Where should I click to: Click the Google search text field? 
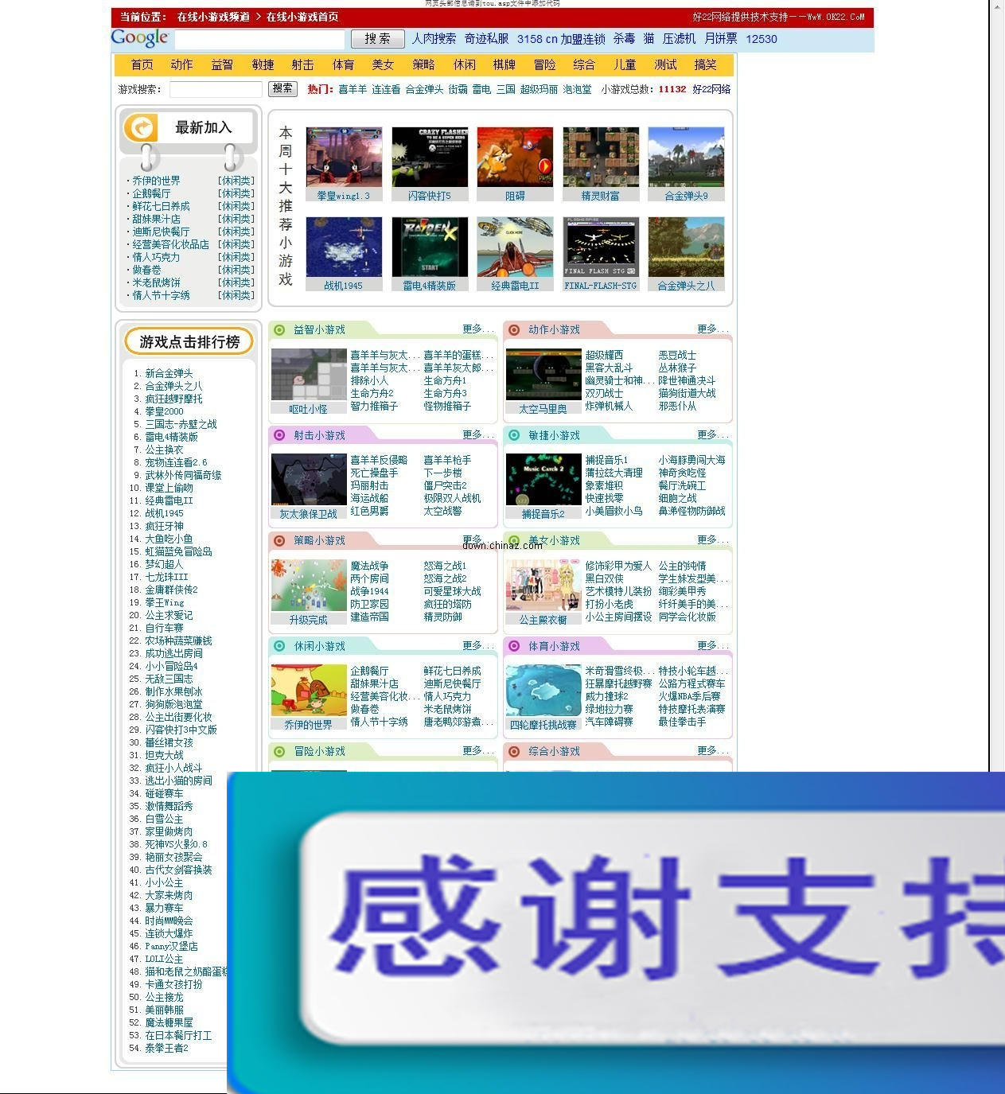(x=259, y=39)
